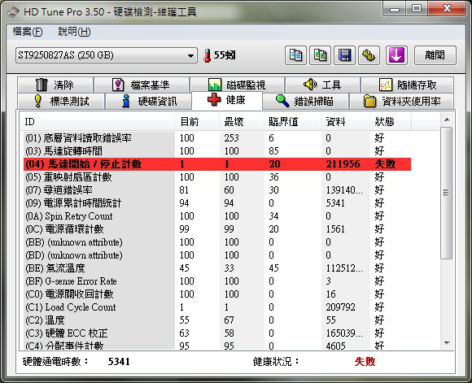Click the 資料 column header
The height and width of the screenshot is (383, 472).
pyautogui.click(x=345, y=122)
